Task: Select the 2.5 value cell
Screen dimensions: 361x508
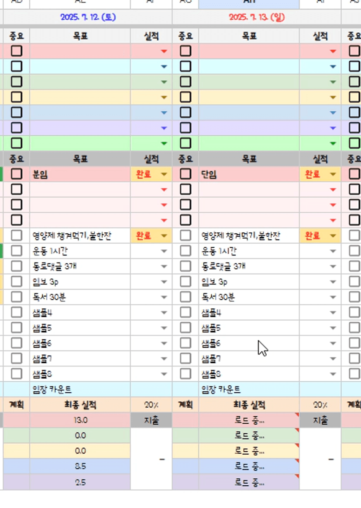Action: coord(80,482)
